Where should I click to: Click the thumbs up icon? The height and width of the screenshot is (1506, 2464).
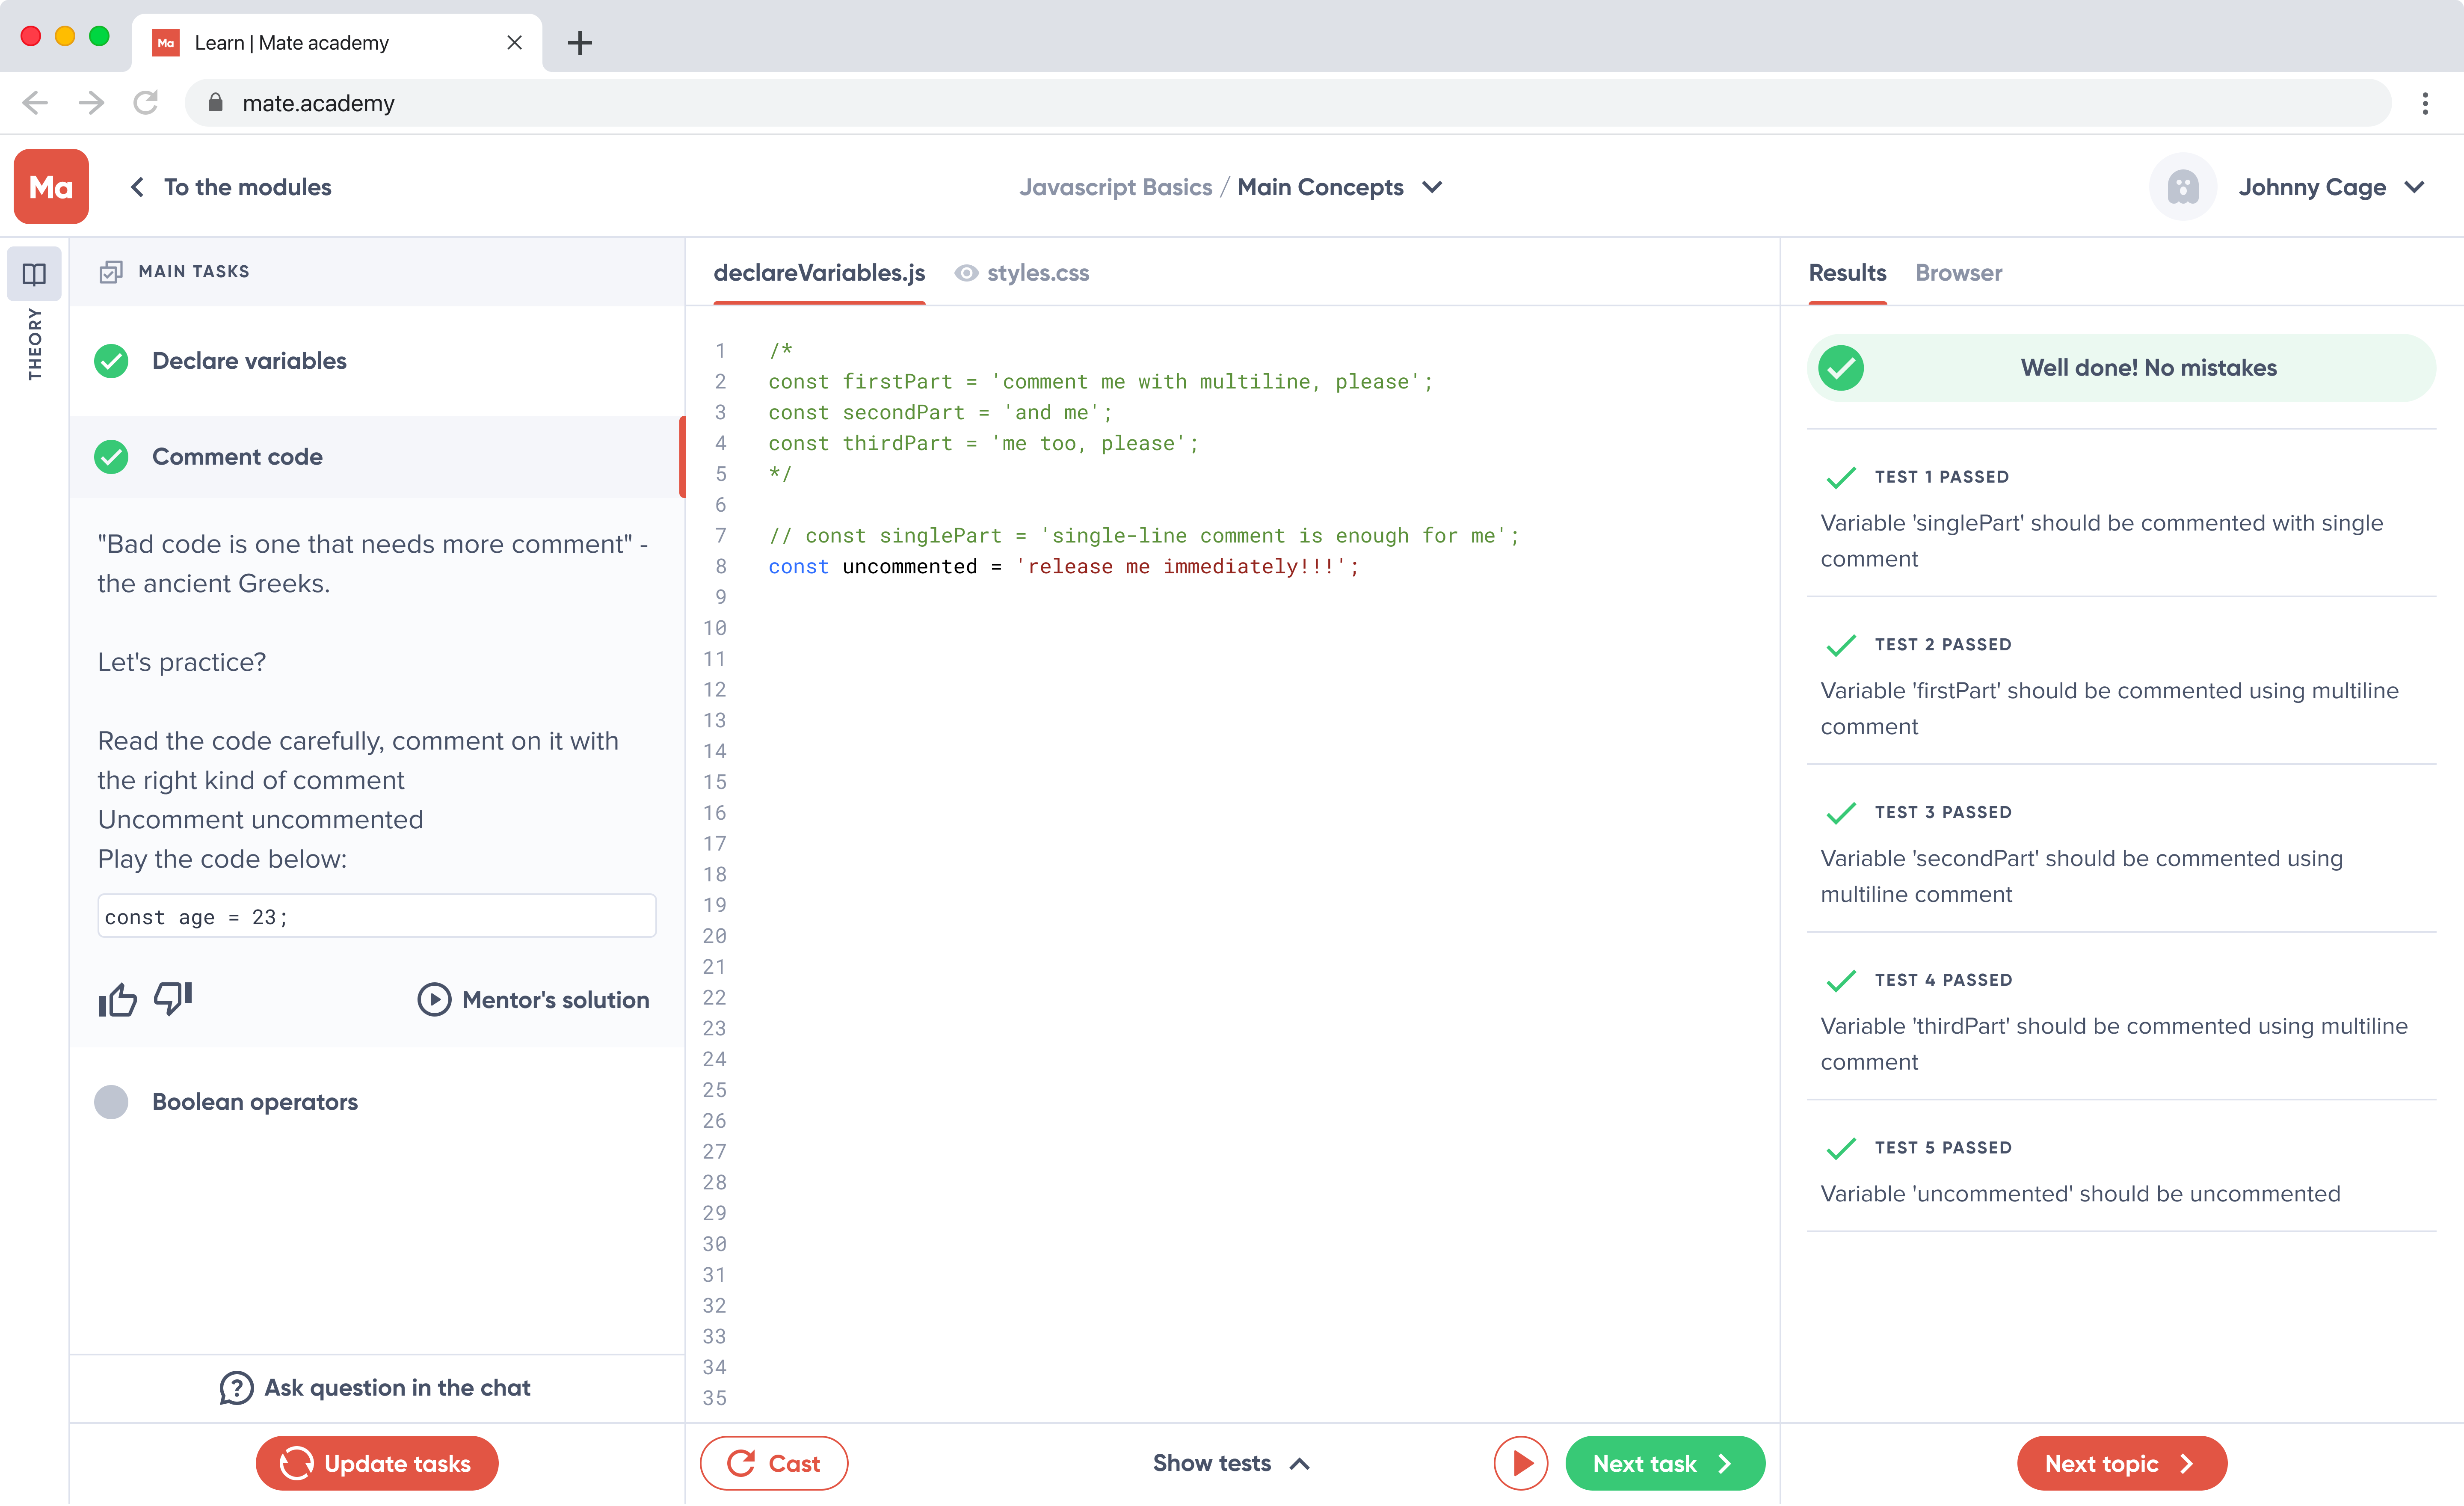coord(117,999)
